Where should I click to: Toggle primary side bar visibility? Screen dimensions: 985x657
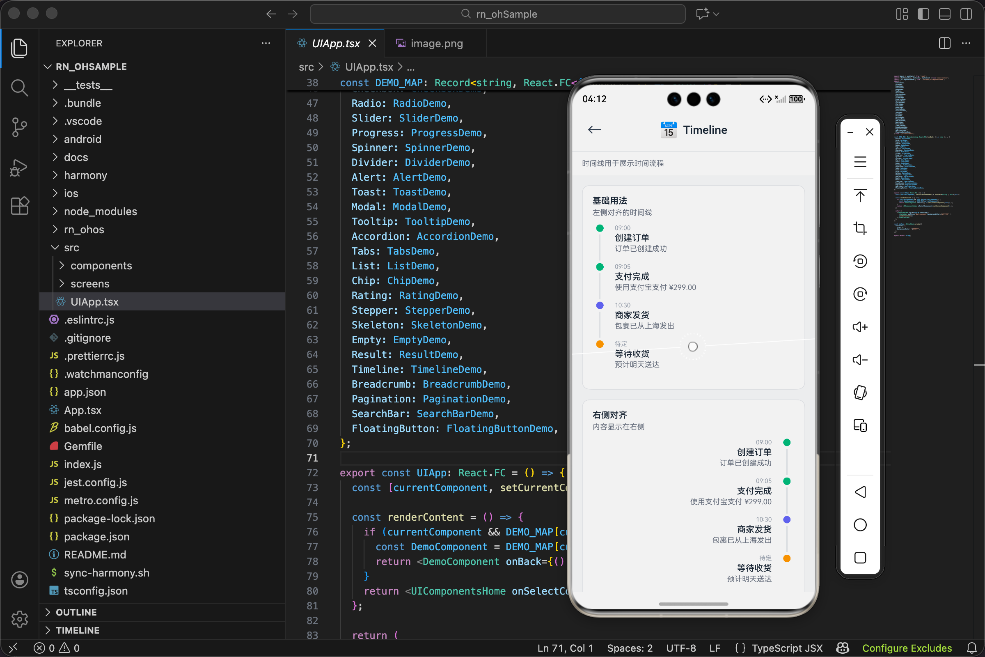point(923,14)
